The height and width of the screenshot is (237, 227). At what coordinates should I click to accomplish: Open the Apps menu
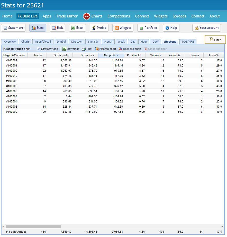(x=47, y=16)
